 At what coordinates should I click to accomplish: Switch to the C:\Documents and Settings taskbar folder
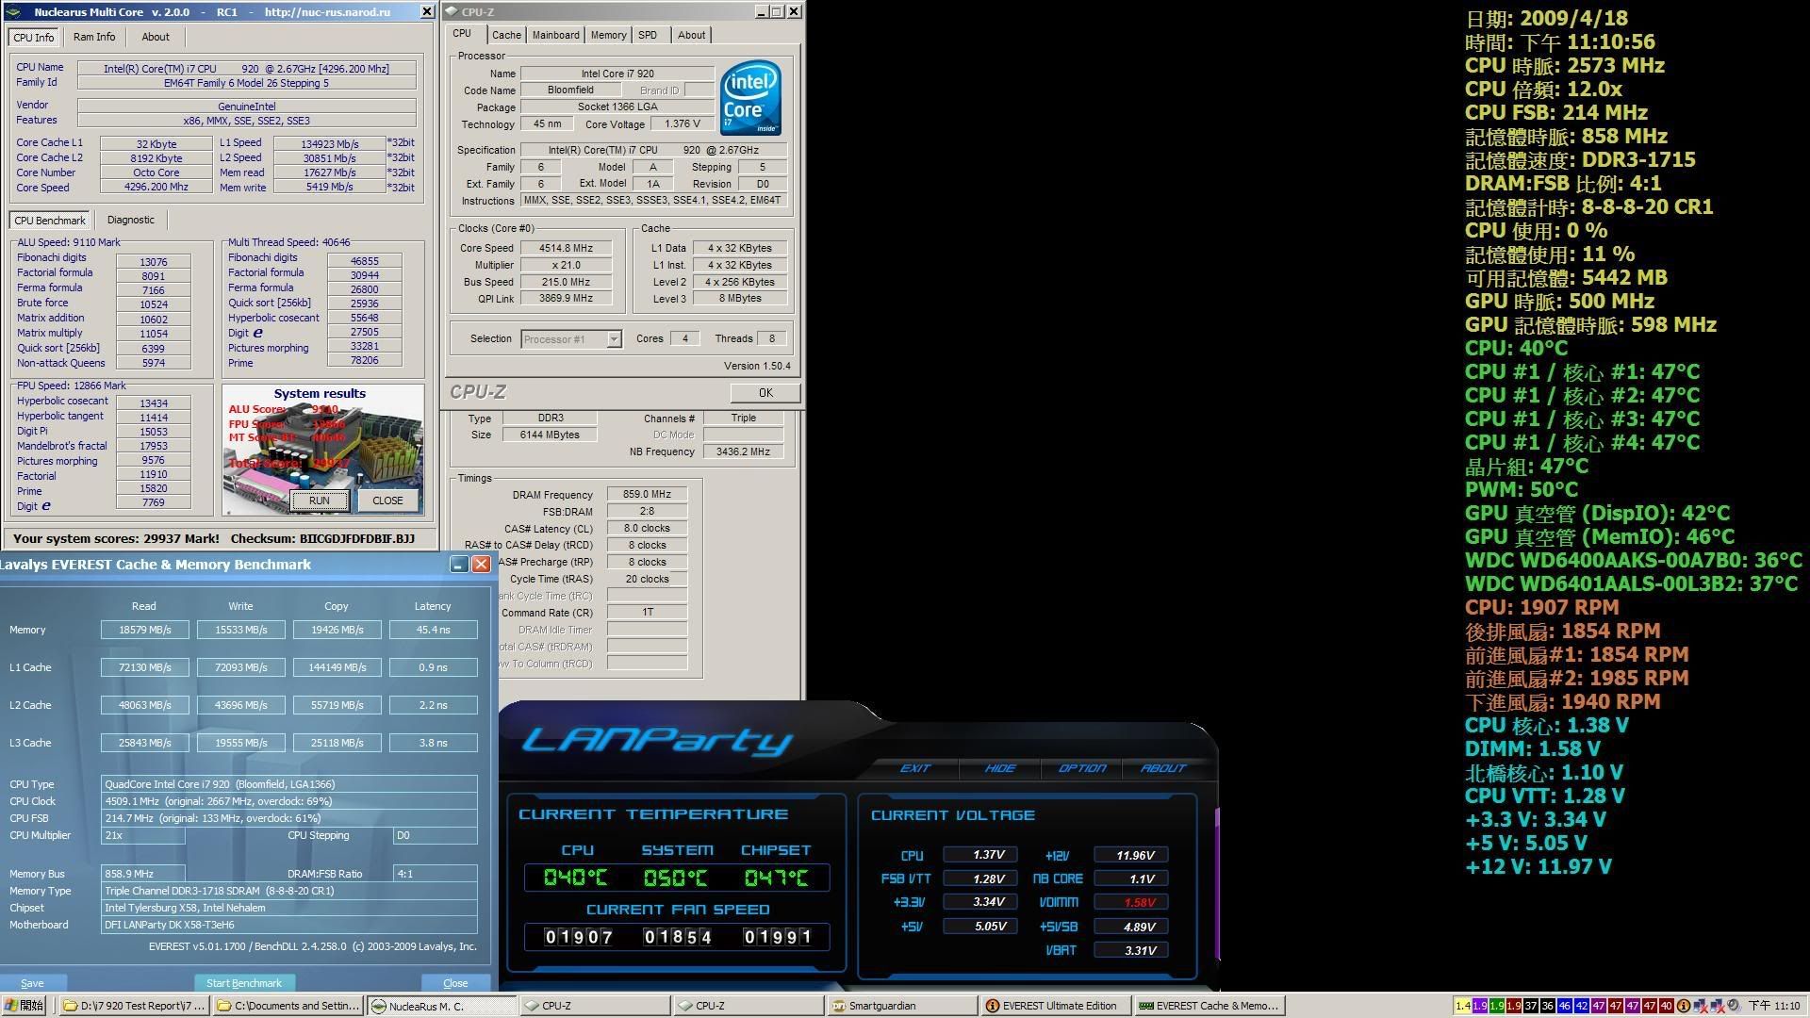[x=288, y=1006]
